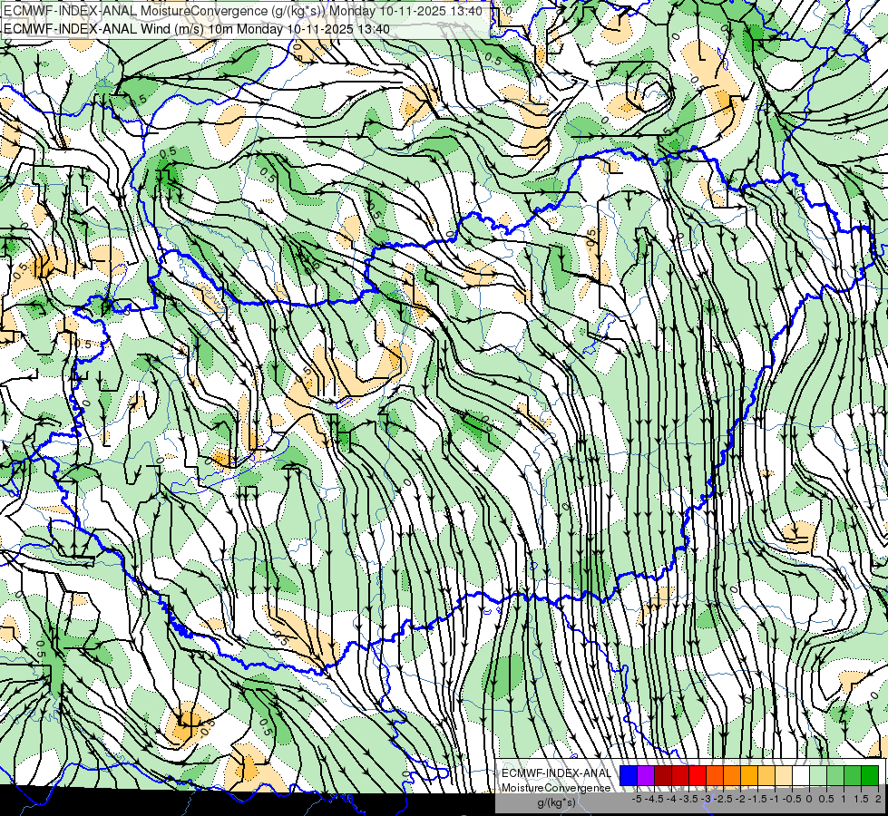This screenshot has height=816, width=888.
Task: Click the white legend swatch
Action: tap(801, 776)
